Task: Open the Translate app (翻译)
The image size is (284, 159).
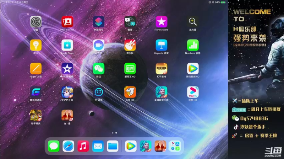Action: tap(130, 22)
